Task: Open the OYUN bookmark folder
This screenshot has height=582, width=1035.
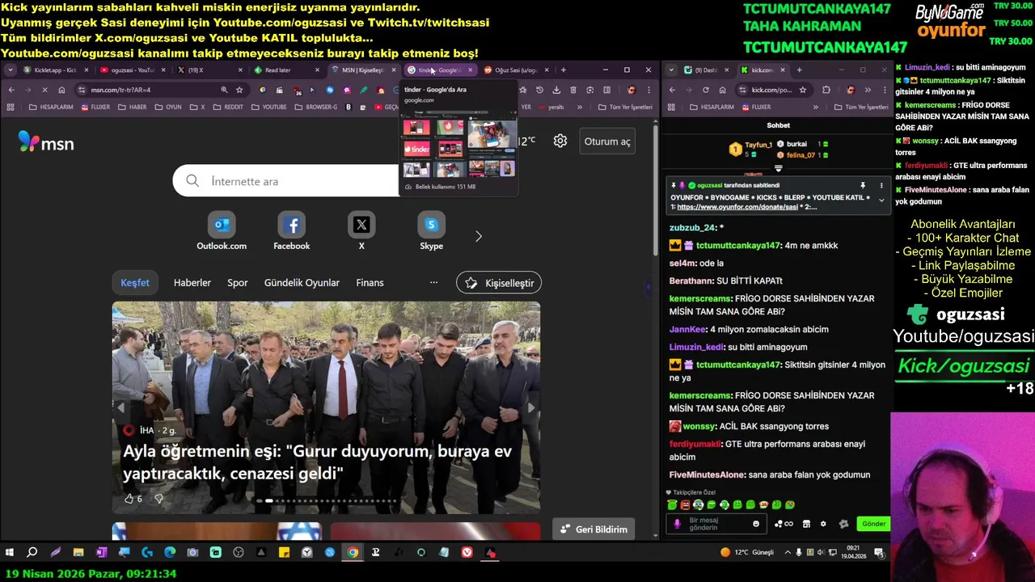Action: (x=168, y=107)
